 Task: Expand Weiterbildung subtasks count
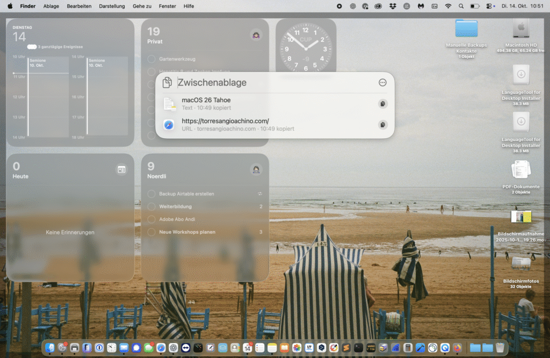click(x=260, y=206)
